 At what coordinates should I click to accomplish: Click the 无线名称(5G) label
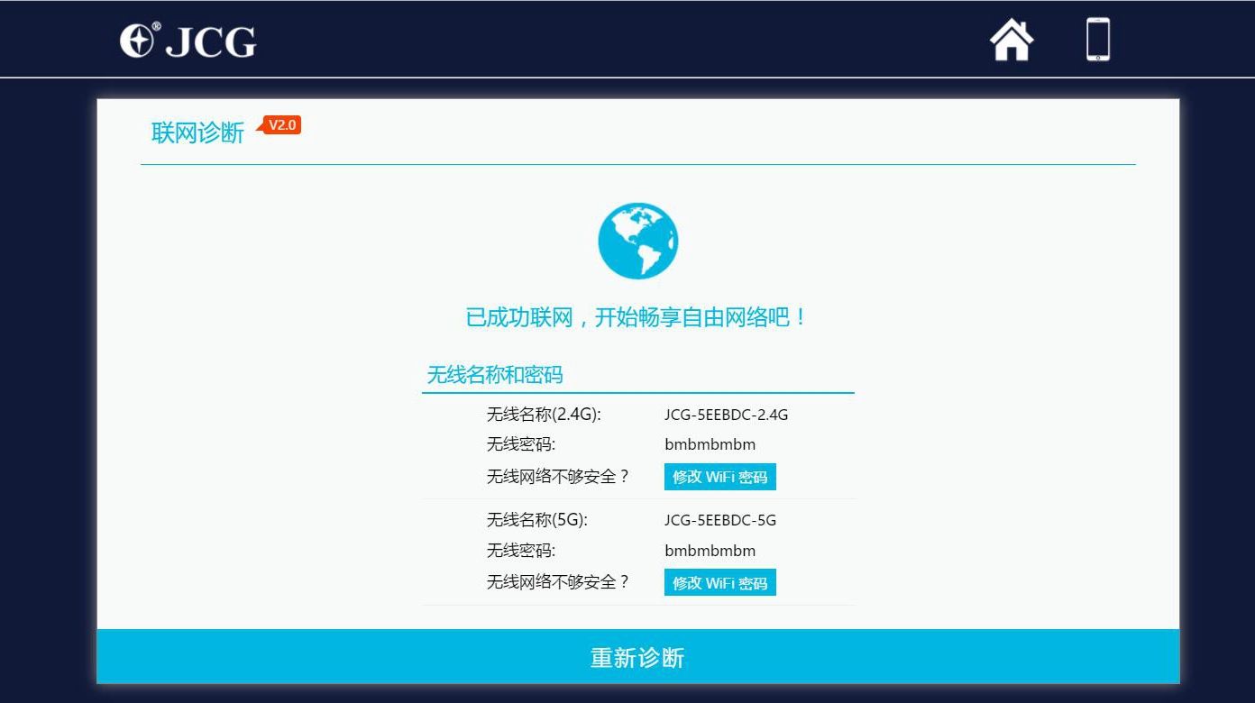[537, 520]
